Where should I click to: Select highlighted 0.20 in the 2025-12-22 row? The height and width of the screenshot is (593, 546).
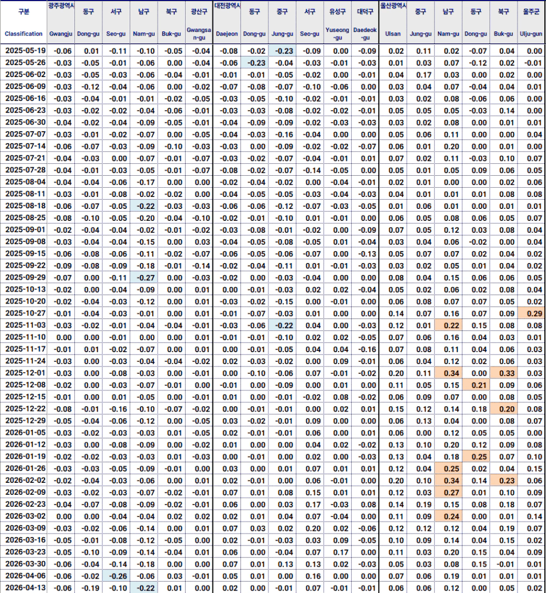(x=503, y=409)
